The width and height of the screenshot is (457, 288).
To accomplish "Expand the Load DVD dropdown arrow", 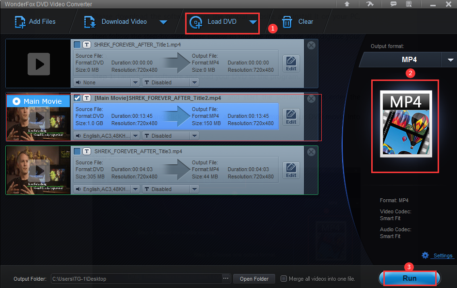I will pyautogui.click(x=253, y=22).
